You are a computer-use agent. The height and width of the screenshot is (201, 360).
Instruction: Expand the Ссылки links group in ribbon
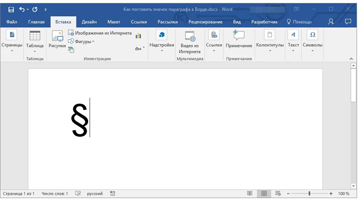pos(214,41)
